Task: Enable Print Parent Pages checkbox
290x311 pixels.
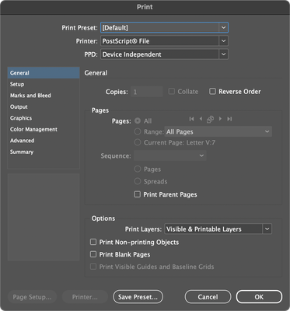Action: (137, 194)
